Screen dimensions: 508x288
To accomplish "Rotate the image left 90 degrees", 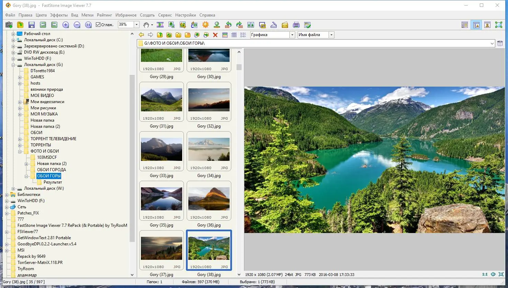I will tap(228, 25).
